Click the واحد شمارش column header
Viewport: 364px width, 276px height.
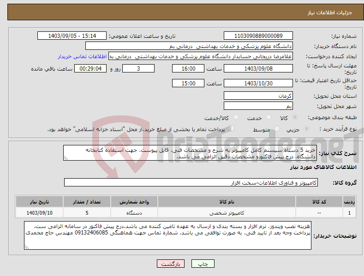(134, 202)
